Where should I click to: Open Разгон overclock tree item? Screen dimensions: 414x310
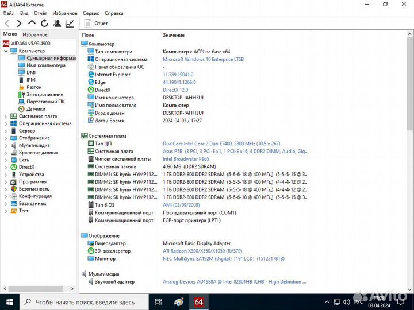pyautogui.click(x=34, y=87)
